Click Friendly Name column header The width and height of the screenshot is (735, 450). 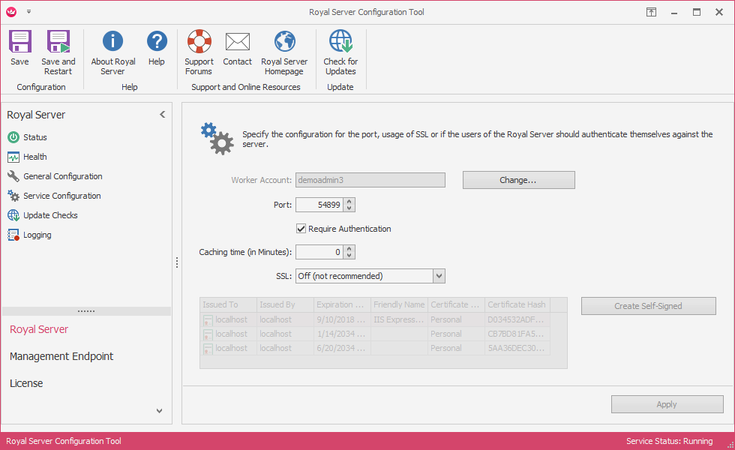tap(399, 304)
